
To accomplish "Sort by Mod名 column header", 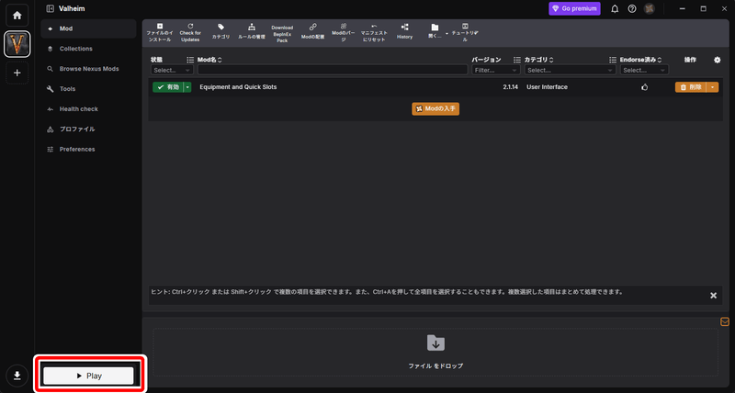I will click(209, 60).
